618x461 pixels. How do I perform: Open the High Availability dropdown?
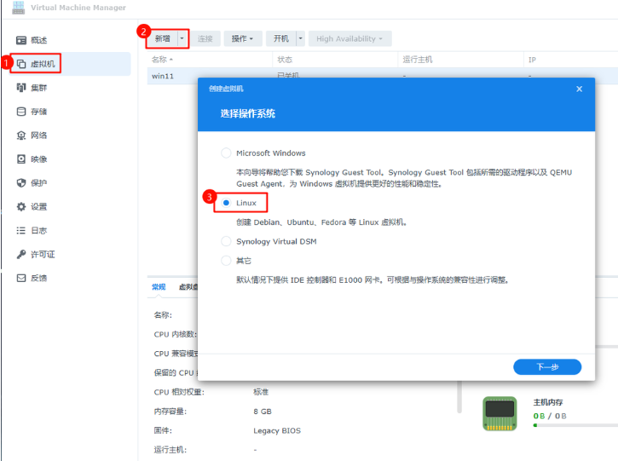(349, 38)
